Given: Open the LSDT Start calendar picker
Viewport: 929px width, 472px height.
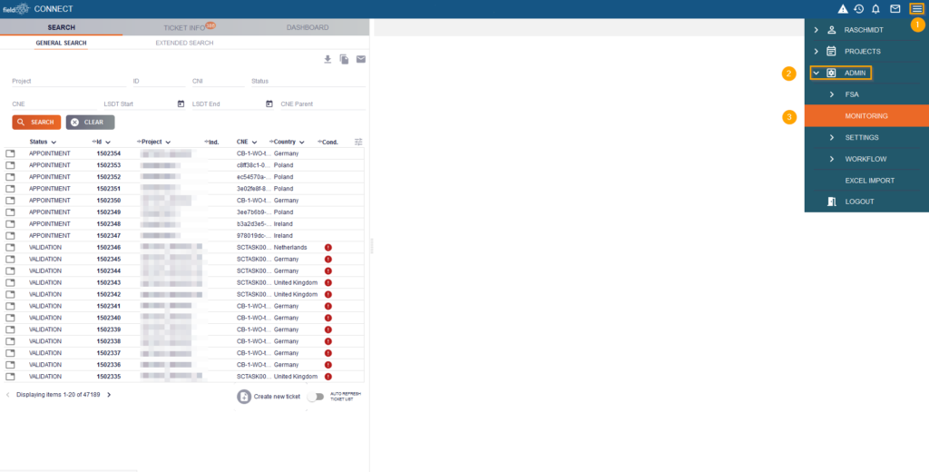Looking at the screenshot, I should [x=181, y=103].
